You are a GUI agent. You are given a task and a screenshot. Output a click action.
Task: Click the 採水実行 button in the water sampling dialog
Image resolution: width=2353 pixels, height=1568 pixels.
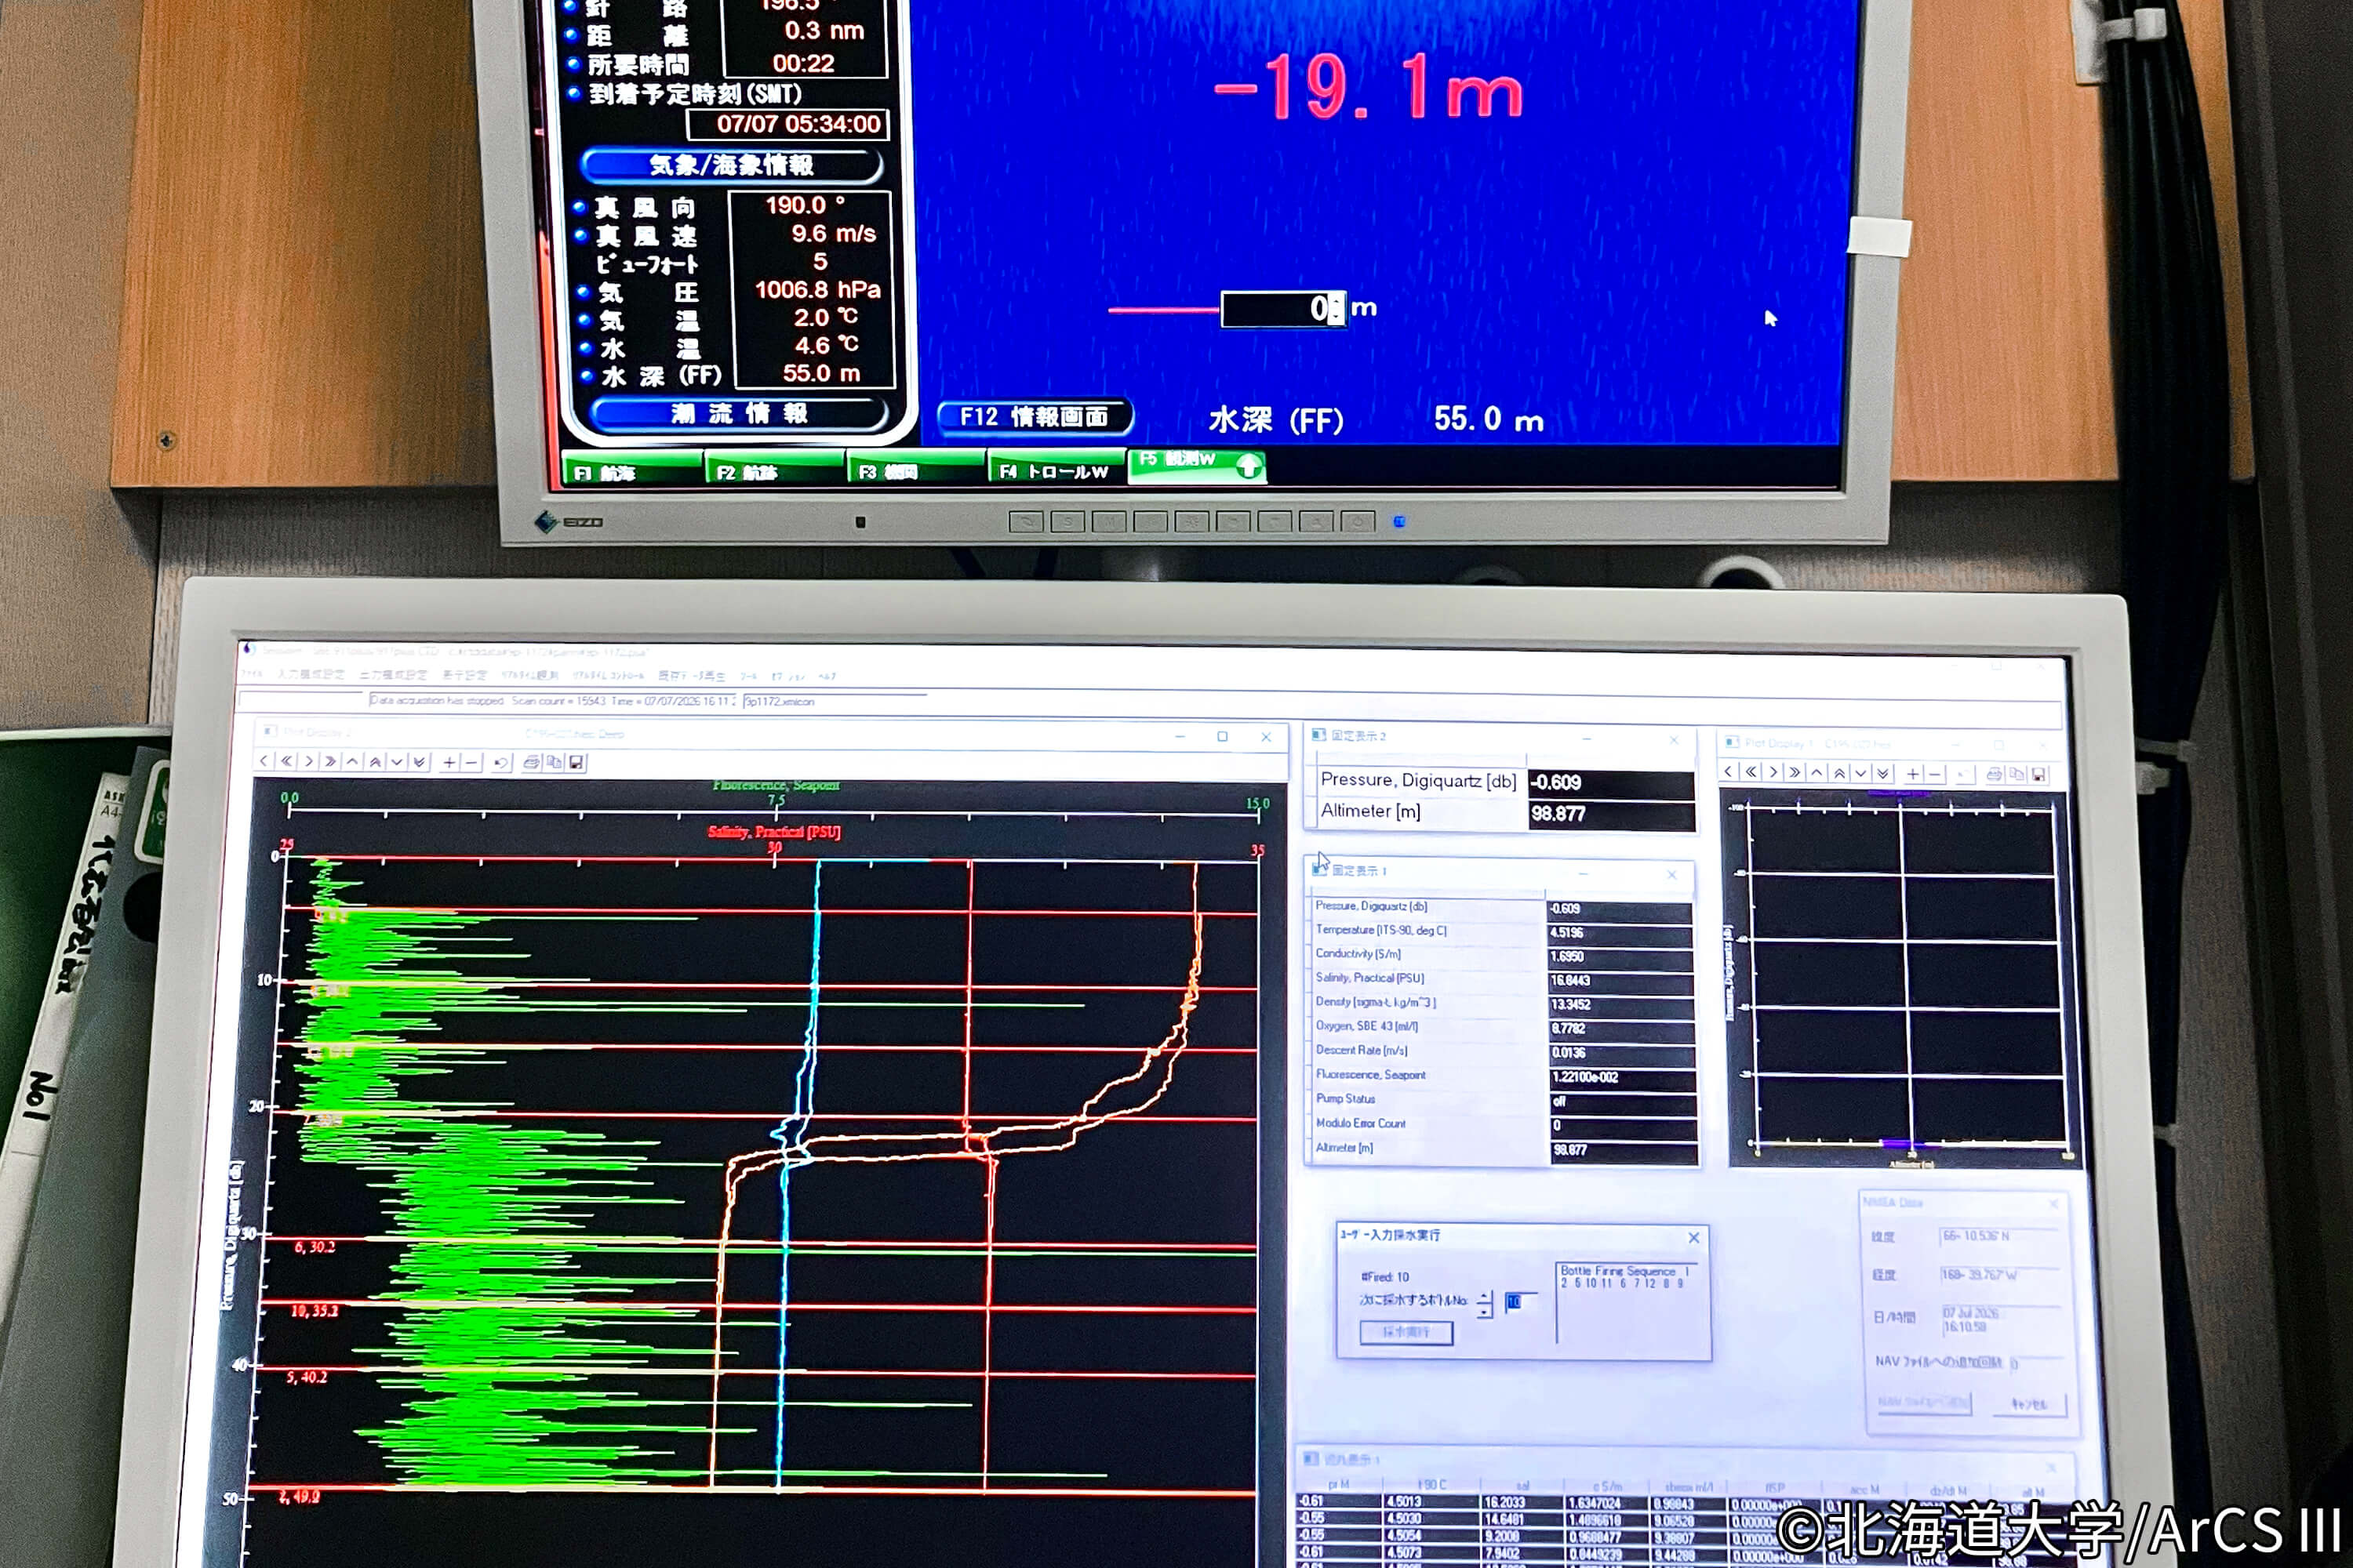click(1406, 1332)
